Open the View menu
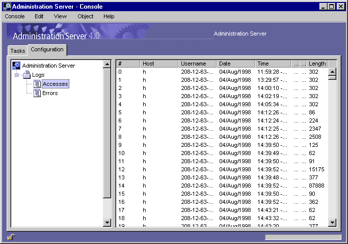The image size is (348, 244). [x=60, y=16]
